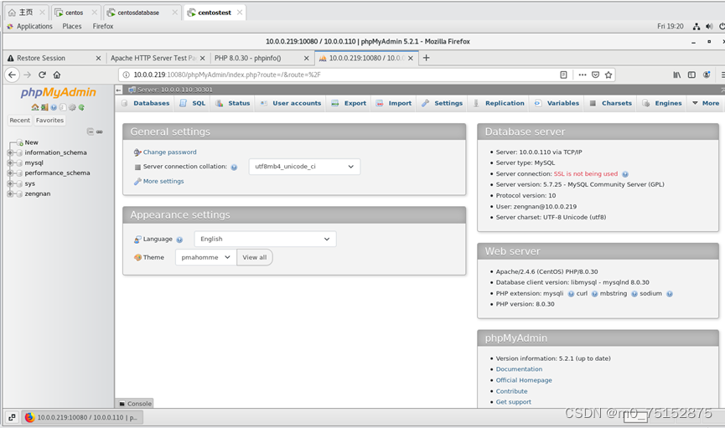Image resolution: width=725 pixels, height=428 pixels.
Task: Open the User accounts tab
Action: (x=290, y=103)
